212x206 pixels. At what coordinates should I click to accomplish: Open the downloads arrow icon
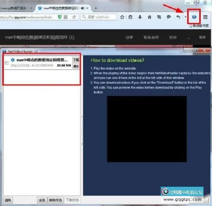tap(140, 17)
